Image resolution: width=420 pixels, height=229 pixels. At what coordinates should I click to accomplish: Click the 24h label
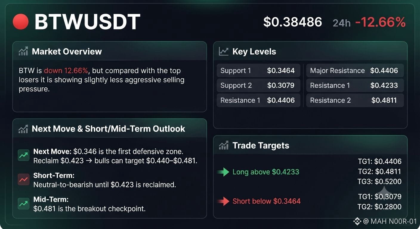click(342, 23)
